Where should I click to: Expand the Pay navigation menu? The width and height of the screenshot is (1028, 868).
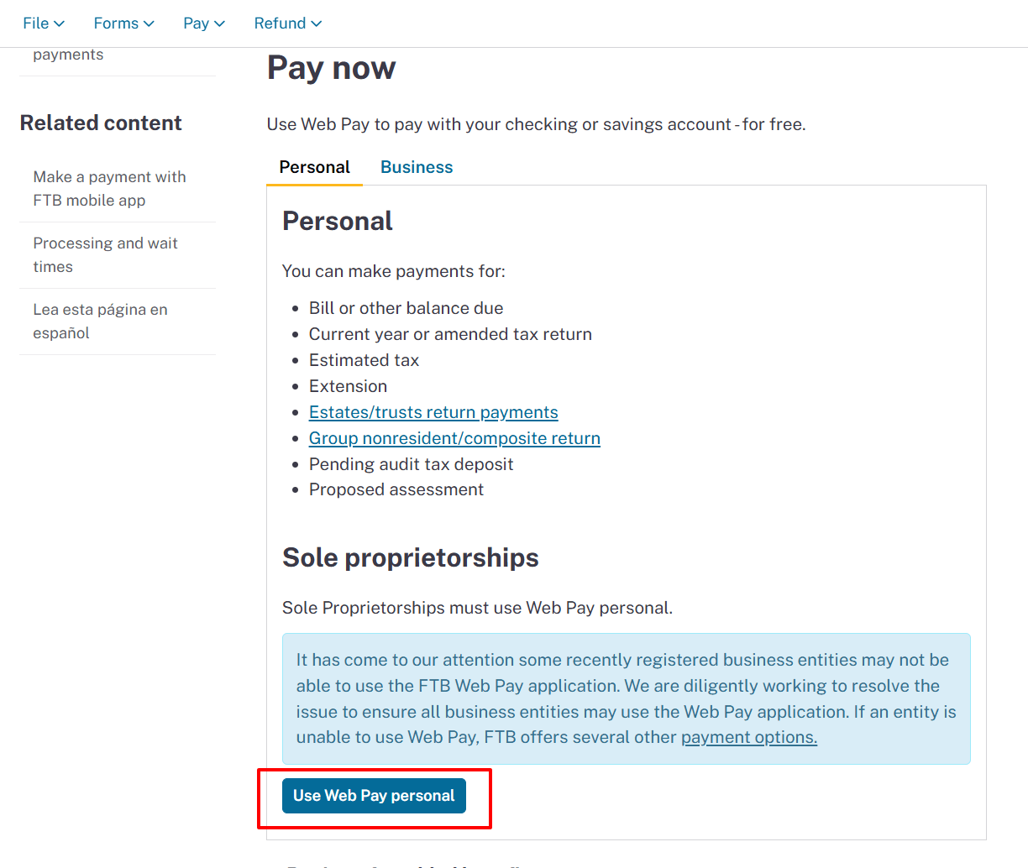204,24
